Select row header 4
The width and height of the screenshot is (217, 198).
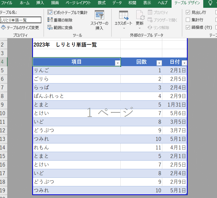3,62
